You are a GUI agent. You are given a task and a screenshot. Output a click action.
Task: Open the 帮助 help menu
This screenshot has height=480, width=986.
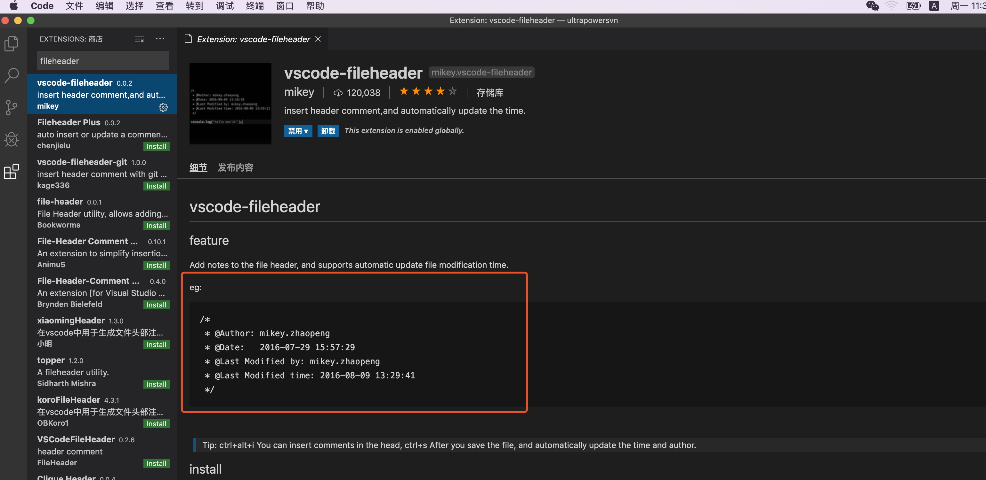pyautogui.click(x=315, y=6)
